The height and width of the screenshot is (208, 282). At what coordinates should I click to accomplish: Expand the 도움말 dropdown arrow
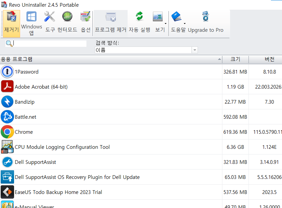tap(185, 23)
